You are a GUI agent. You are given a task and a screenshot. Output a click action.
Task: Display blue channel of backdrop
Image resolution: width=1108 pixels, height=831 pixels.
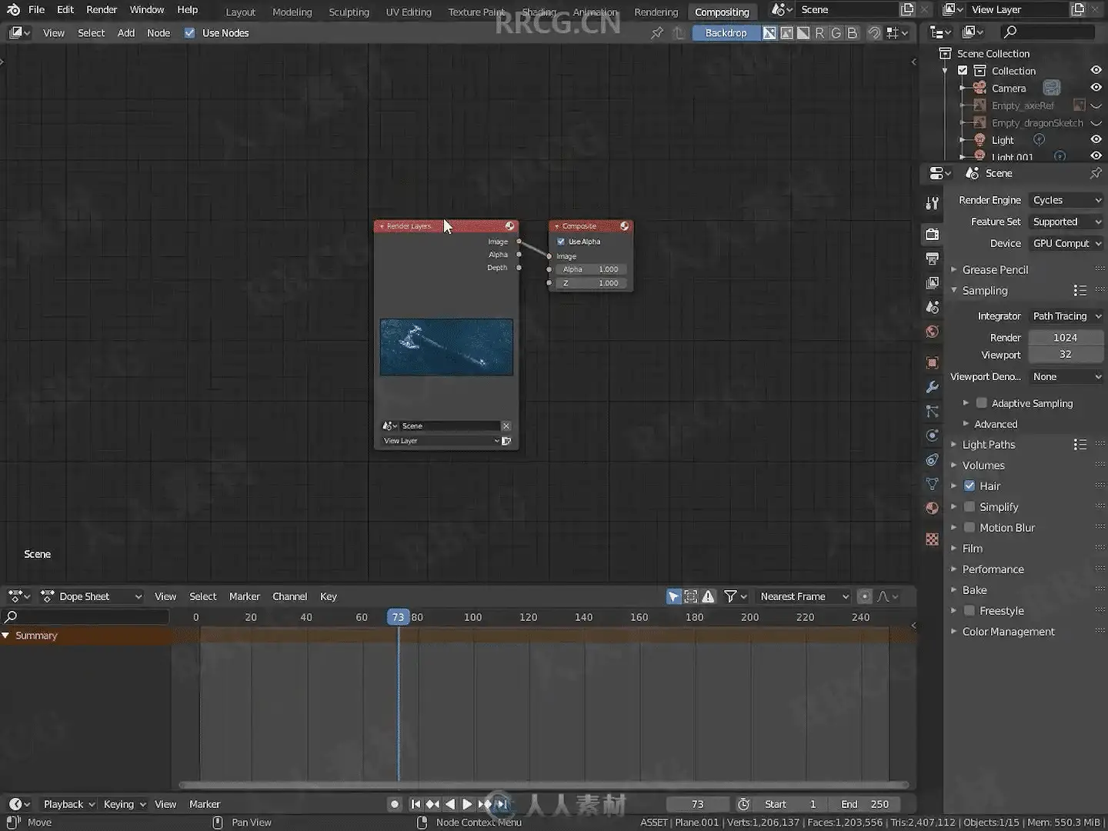coord(853,33)
